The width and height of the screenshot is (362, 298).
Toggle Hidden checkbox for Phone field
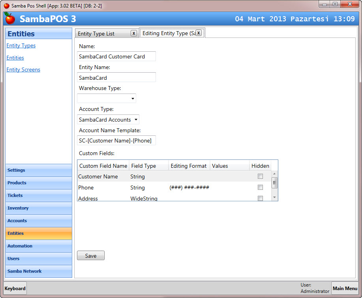[260, 187]
